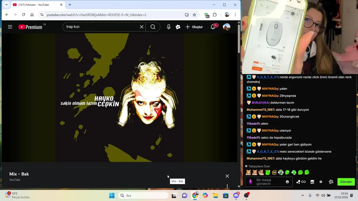Click the 'Mix - Bak' playlist title
The height and width of the screenshot is (201, 358).
click(x=19, y=174)
